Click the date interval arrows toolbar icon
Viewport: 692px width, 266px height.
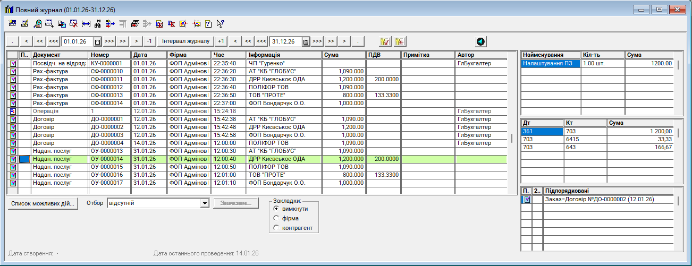[x=86, y=23]
